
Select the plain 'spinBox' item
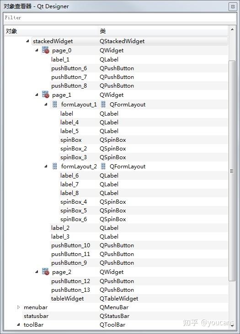71,140
